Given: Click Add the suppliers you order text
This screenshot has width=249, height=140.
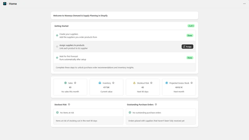Looking at the screenshot, I should [78, 37].
